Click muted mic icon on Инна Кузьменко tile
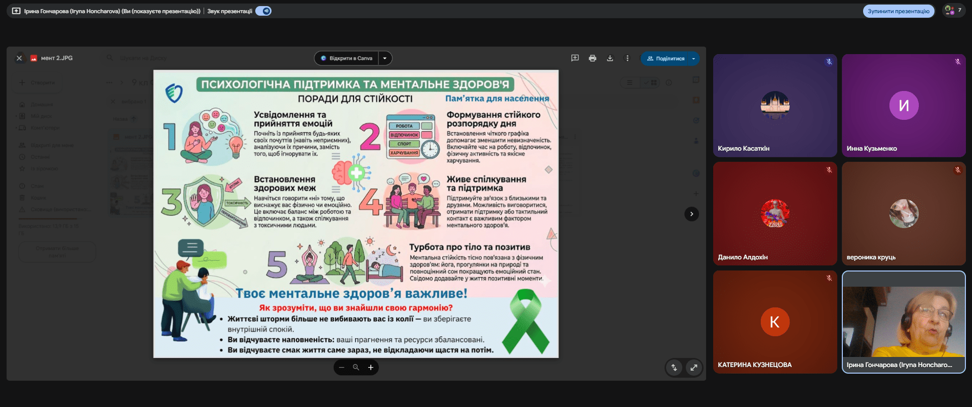 (x=958, y=62)
